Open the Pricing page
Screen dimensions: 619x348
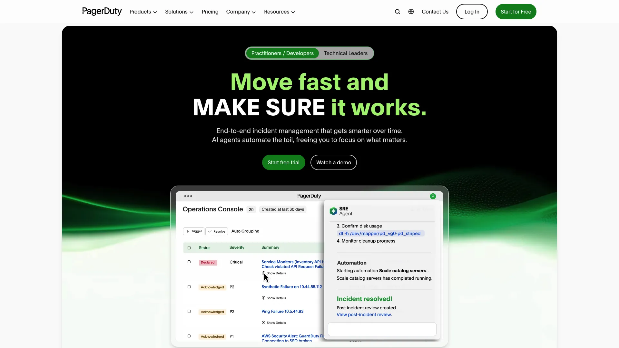coord(210,12)
